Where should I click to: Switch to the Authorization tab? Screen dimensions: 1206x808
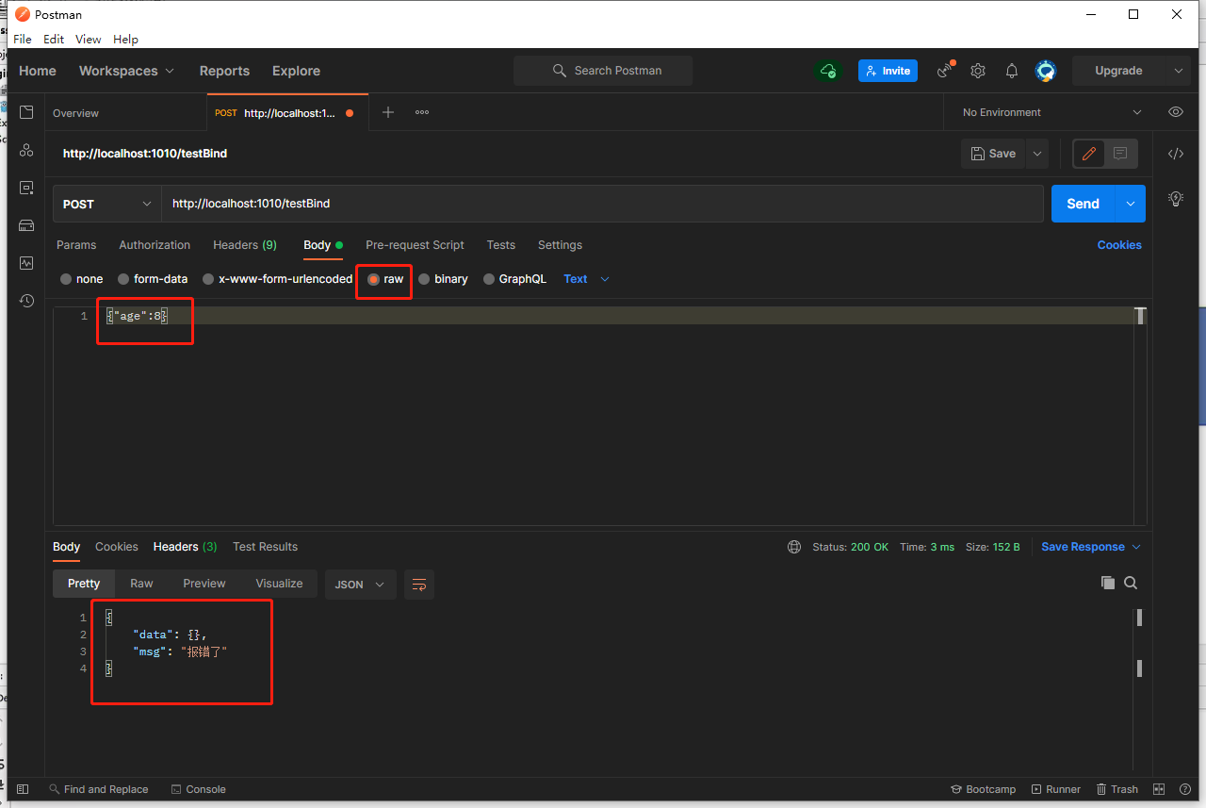point(155,245)
